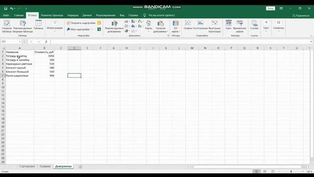Switch to the Рецензирование tab
This screenshot has height=177, width=314.
105,15
